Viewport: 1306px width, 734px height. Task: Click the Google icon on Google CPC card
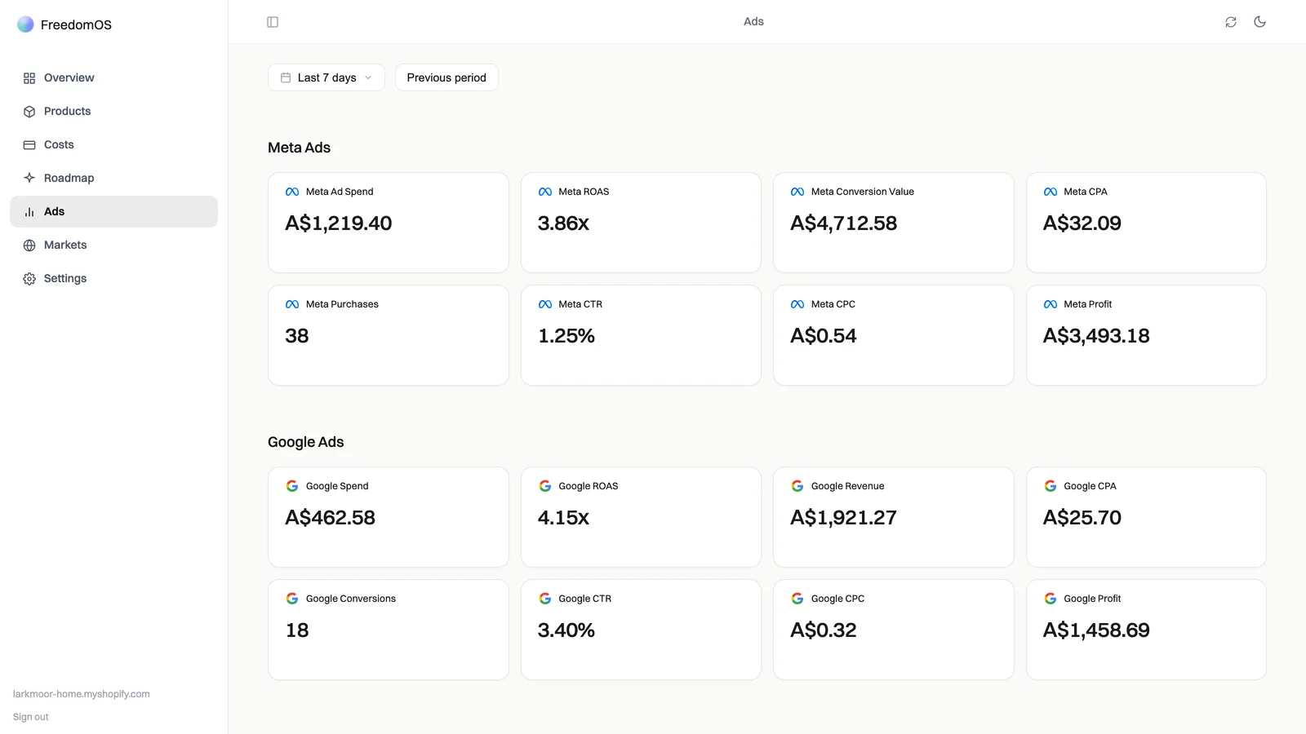797,599
